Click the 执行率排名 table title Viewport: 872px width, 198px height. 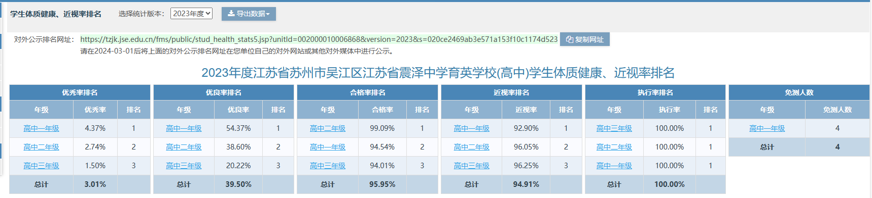coord(655,92)
